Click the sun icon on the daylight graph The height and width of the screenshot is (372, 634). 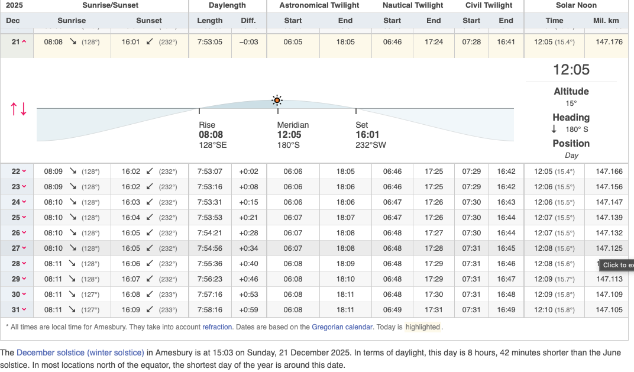277,100
